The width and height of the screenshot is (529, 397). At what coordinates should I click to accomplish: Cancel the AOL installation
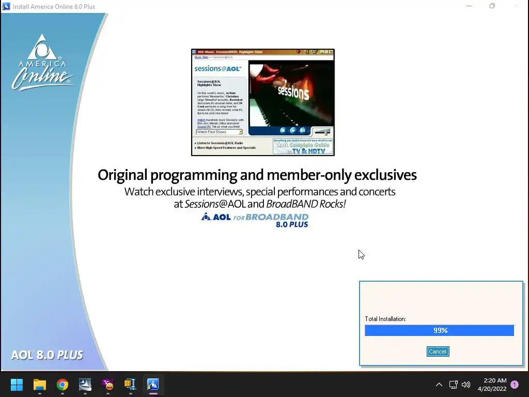[x=438, y=352]
